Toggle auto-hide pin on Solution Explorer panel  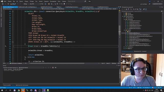[x=161, y=7]
